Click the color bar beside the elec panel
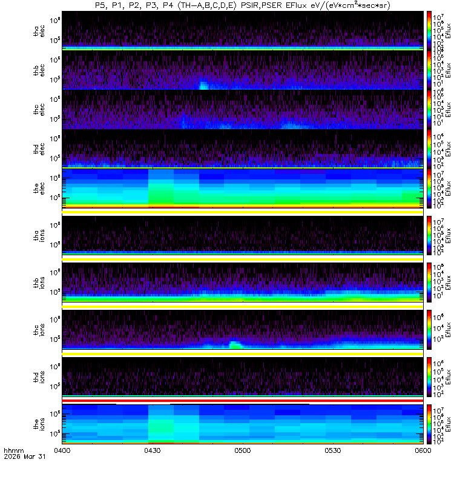This screenshot has width=454, height=485. coord(429,188)
